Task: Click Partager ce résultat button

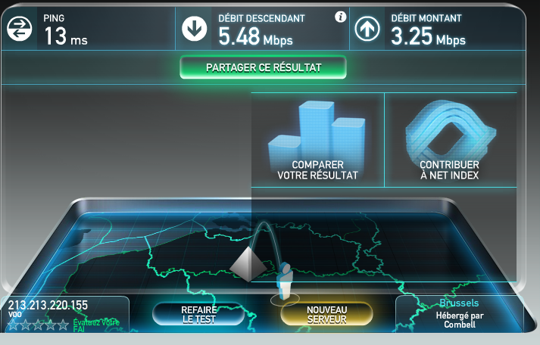Action: coord(263,67)
